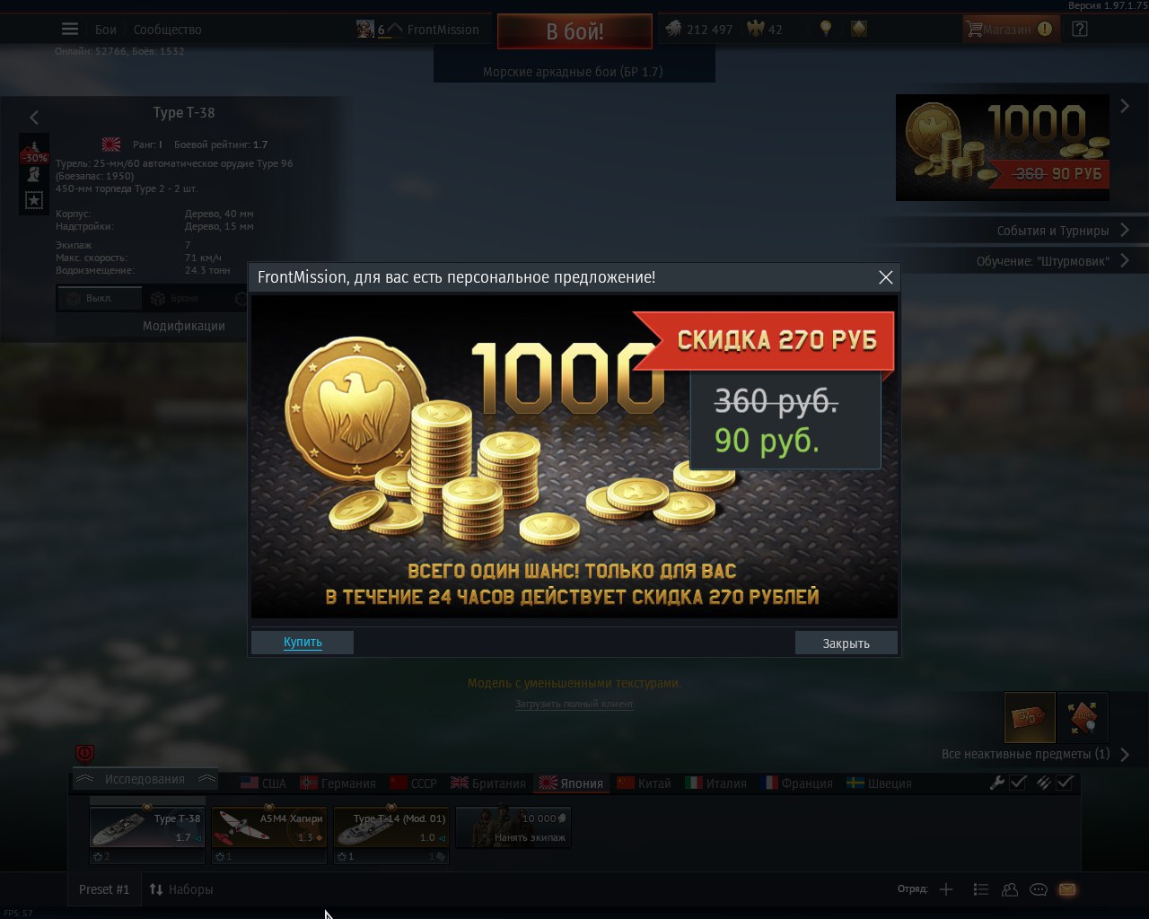Image resolution: width=1149 pixels, height=919 pixels.
Task: Open the hamburger main menu
Action: (70, 30)
